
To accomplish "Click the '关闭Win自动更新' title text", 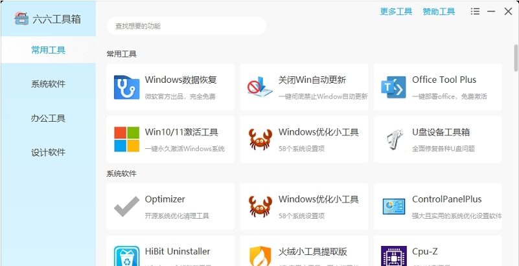I will coord(312,80).
